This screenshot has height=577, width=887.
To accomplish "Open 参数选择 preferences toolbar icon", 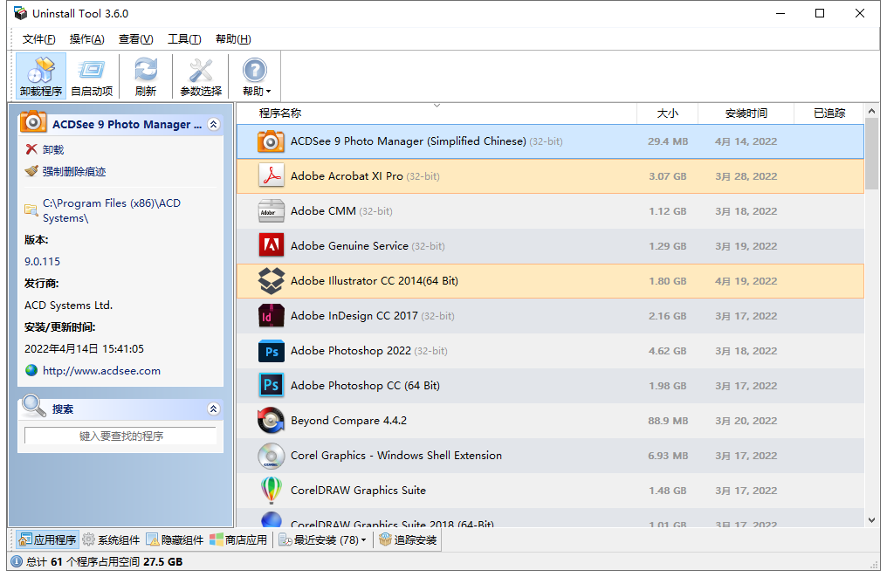I will 201,76.
